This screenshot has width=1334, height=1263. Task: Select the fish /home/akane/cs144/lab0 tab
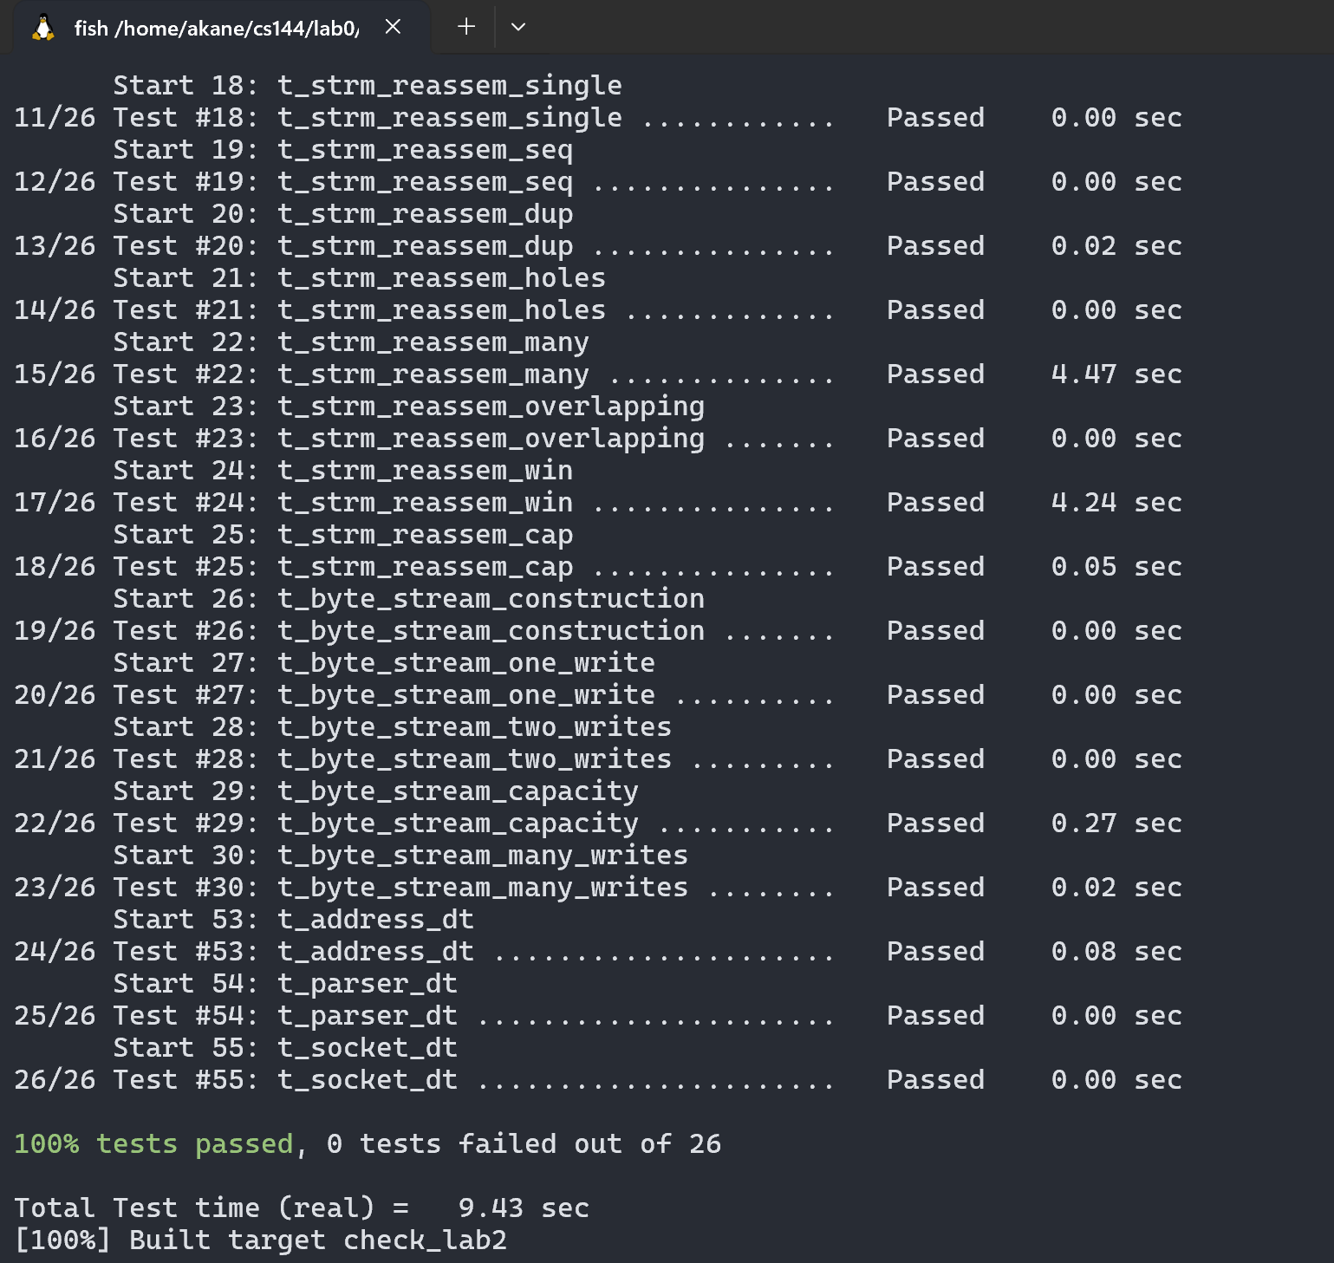point(222,28)
